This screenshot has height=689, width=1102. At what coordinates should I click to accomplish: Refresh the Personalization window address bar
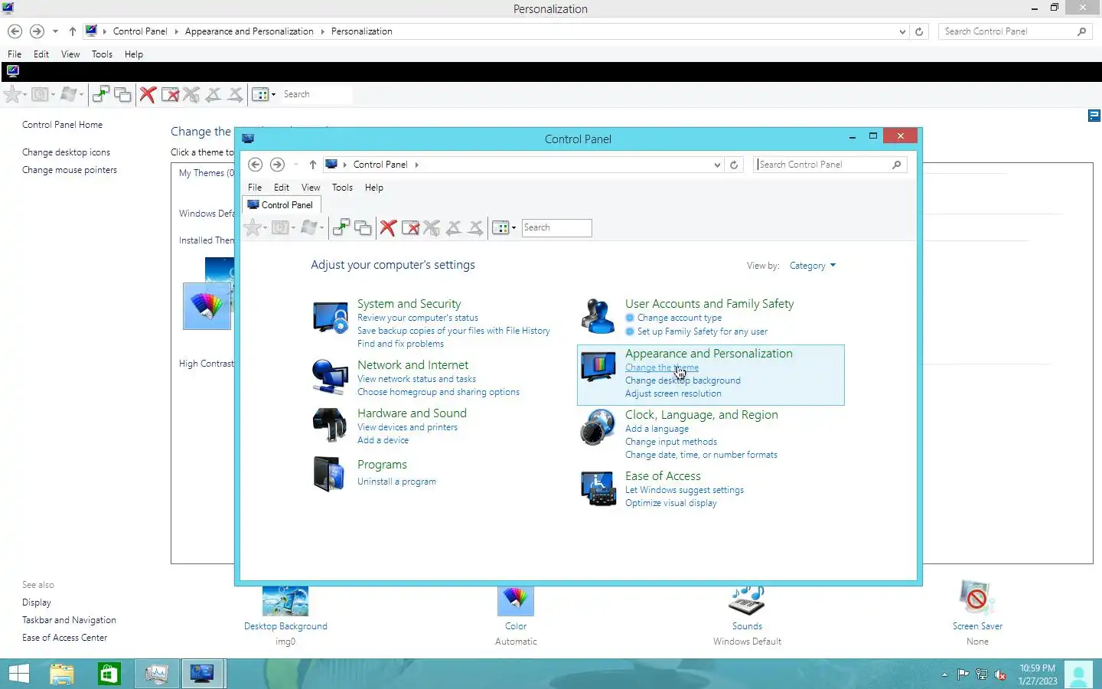(919, 31)
